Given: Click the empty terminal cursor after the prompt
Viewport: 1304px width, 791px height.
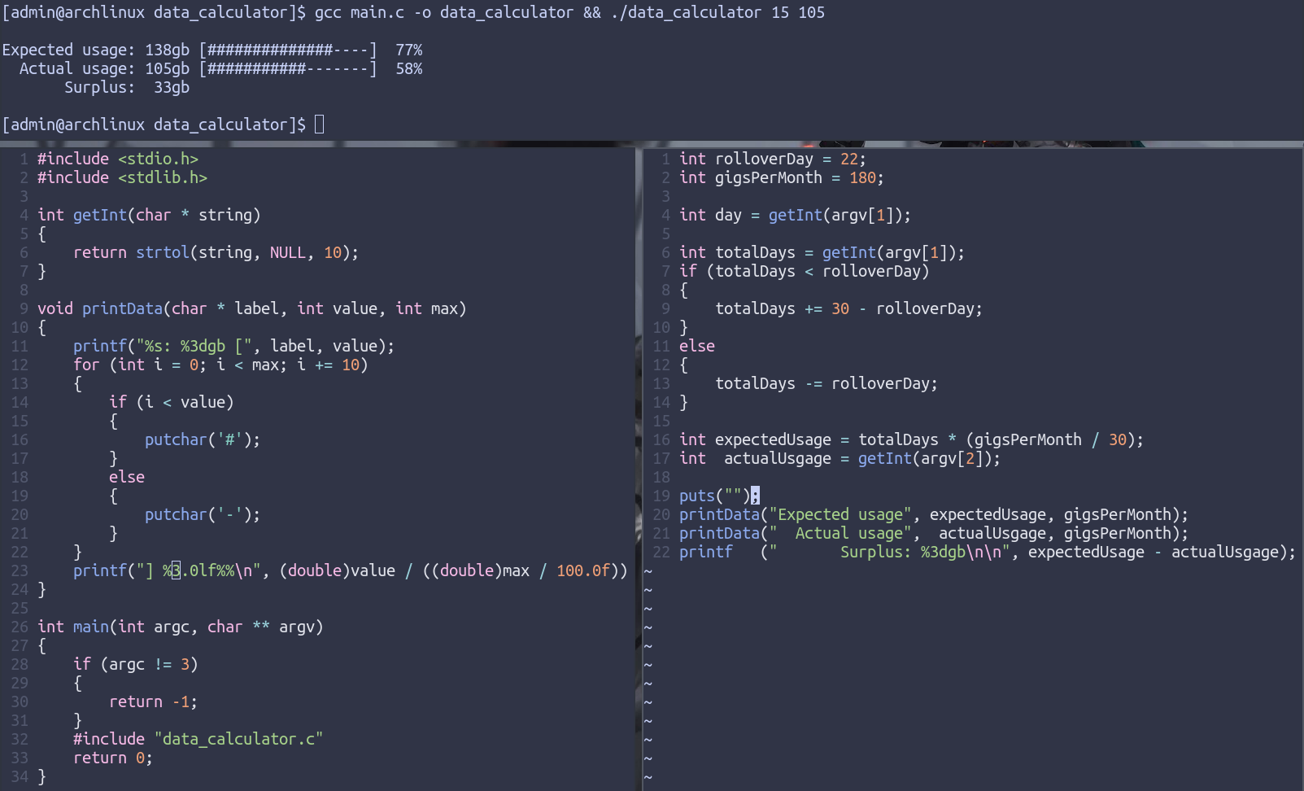Looking at the screenshot, I should pyautogui.click(x=319, y=125).
